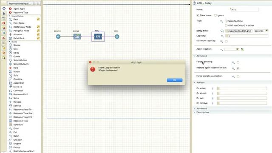Enable the Forced pushing checkbox
Viewport: 272px width, 153px height.
[238, 62]
